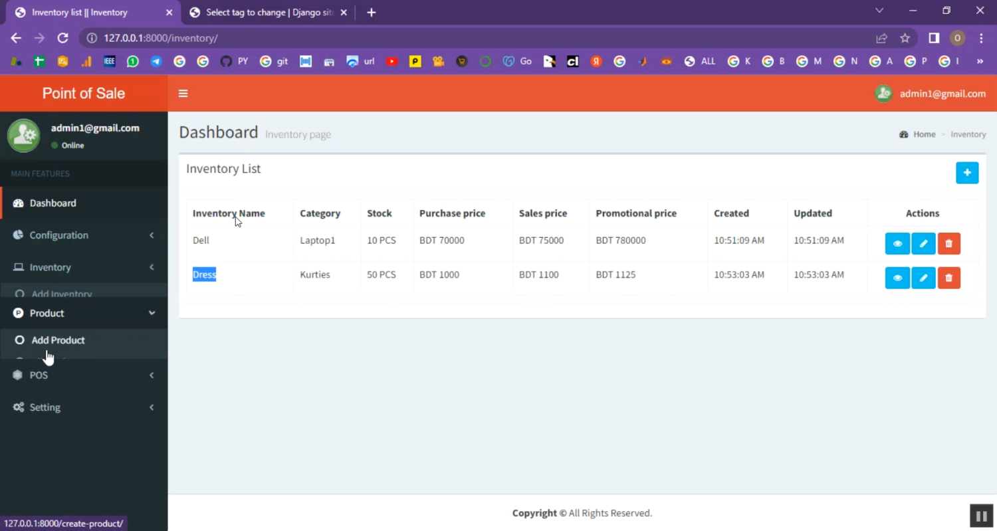Click the Add Product link
The width and height of the screenshot is (997, 531).
[58, 340]
